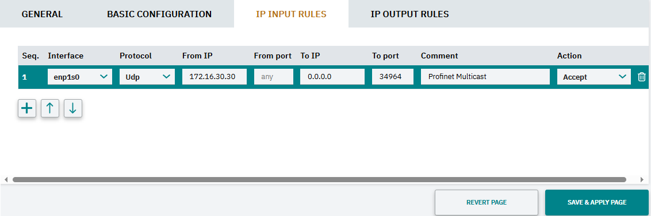
Task: Click the Profinet Multicast comment field
Action: tap(485, 77)
